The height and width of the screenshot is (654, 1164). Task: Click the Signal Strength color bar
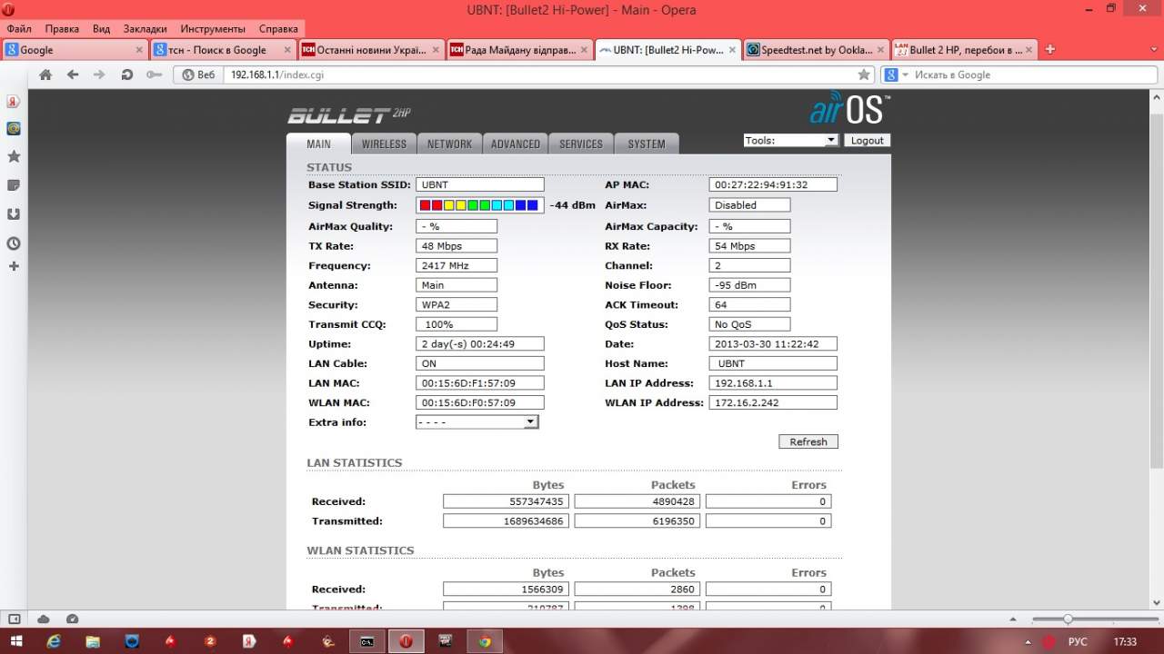click(x=480, y=205)
